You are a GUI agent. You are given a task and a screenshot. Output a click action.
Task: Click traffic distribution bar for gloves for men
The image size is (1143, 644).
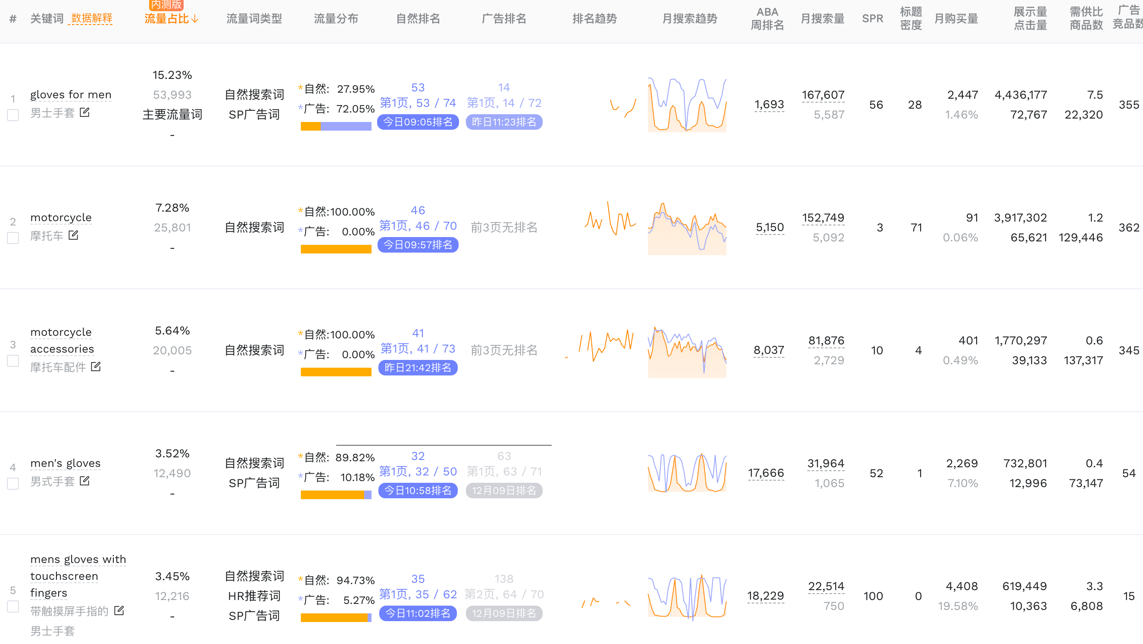336,126
